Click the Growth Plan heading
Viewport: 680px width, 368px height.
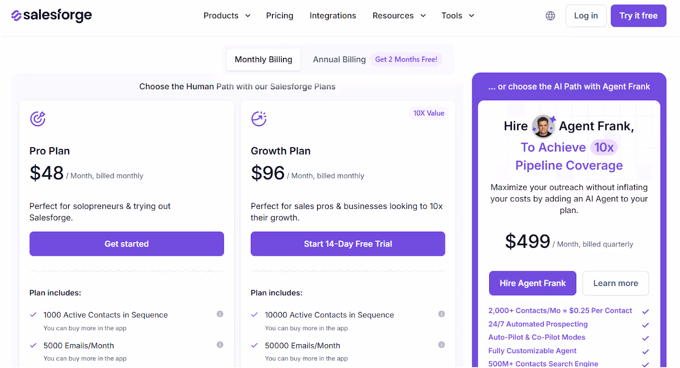[x=280, y=151]
